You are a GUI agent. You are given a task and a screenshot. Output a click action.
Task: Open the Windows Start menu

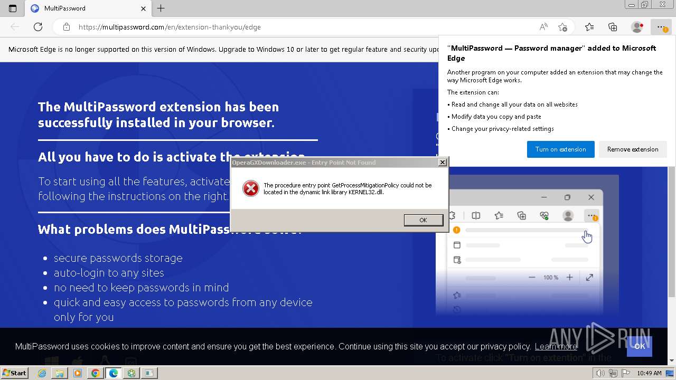click(15, 373)
